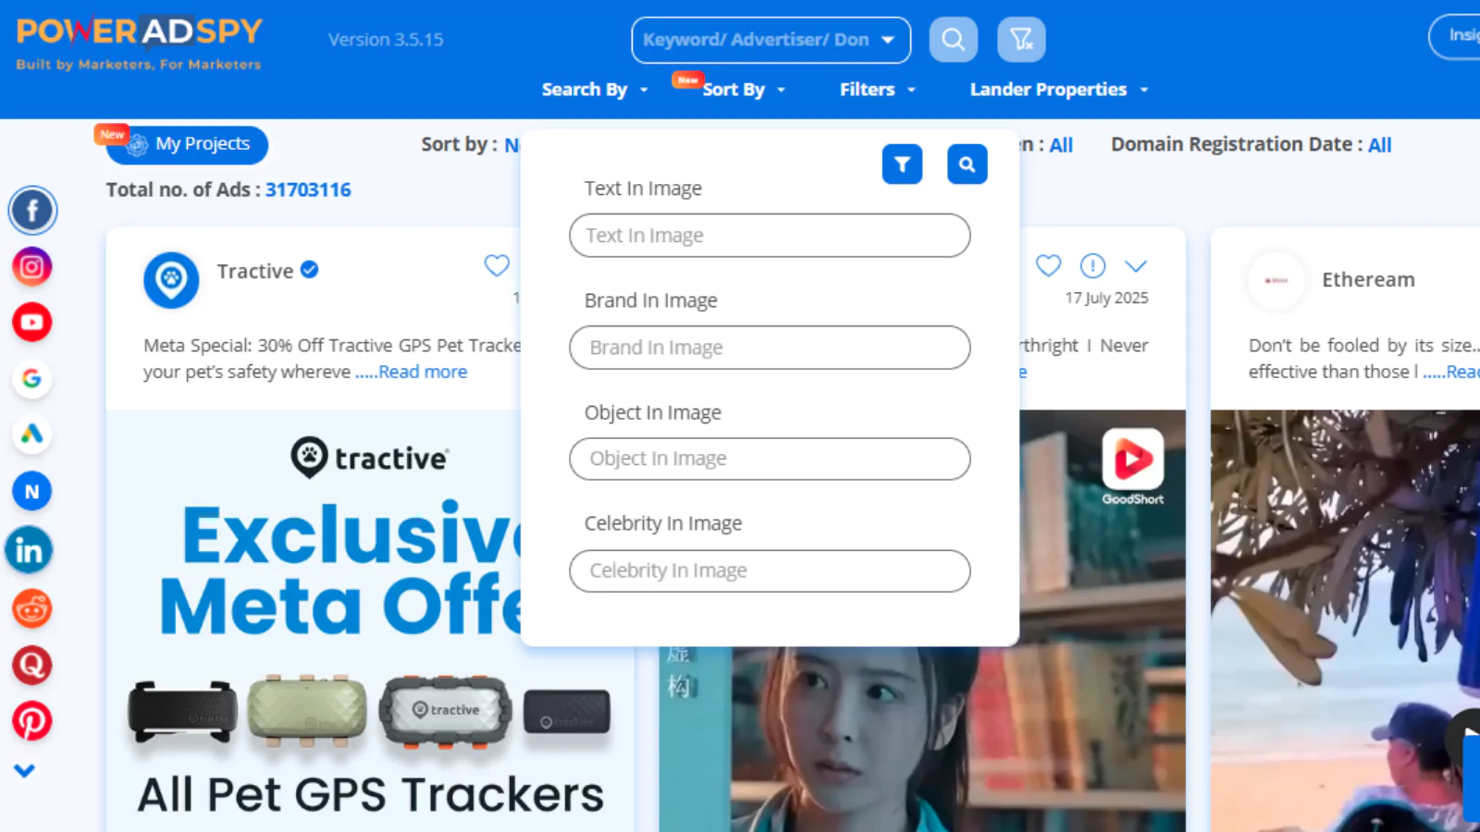Click the clear filters funnel icon in header
1480x832 pixels.
point(1021,40)
